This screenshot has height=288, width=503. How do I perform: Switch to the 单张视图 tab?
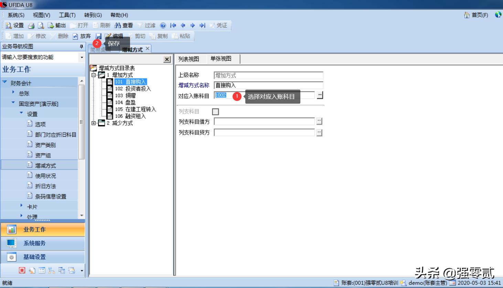(221, 59)
